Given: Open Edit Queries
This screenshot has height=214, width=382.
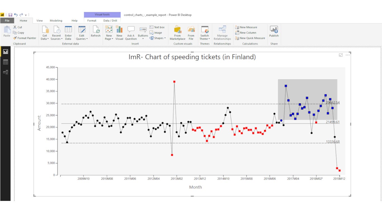Looking at the screenshot, I should click(82, 33).
